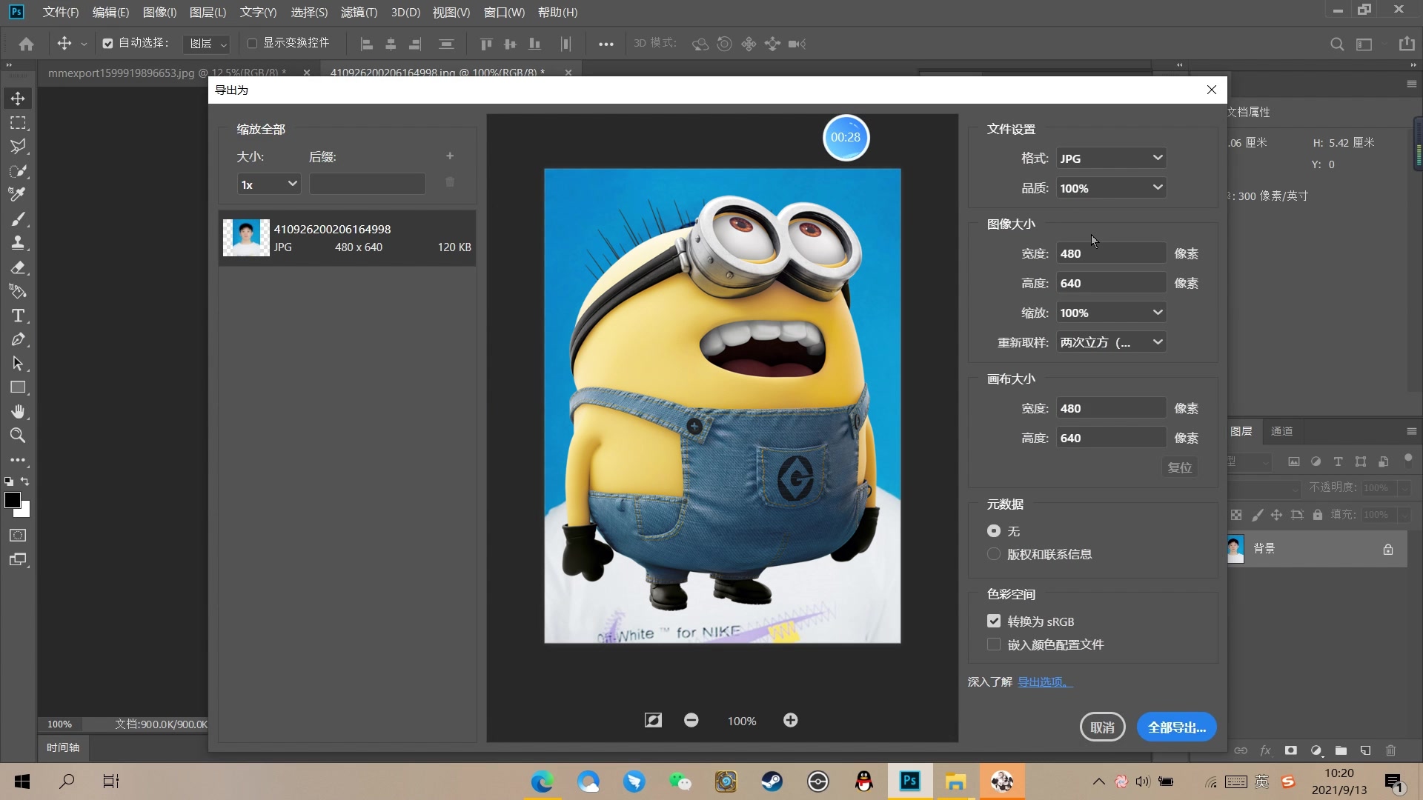Screen dimensions: 1423x800
Task: Open Windows Start menu
Action: (22, 781)
